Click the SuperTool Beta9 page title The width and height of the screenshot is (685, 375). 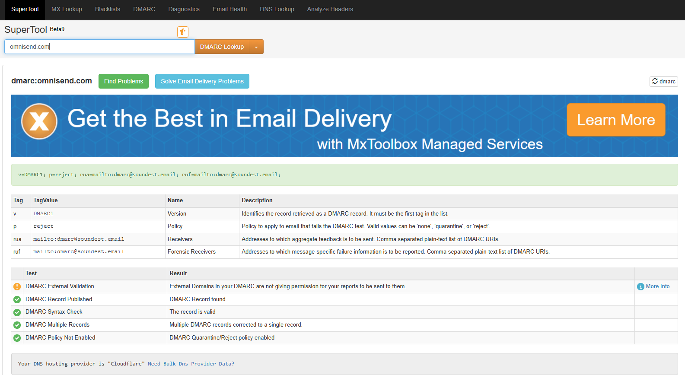click(x=35, y=29)
